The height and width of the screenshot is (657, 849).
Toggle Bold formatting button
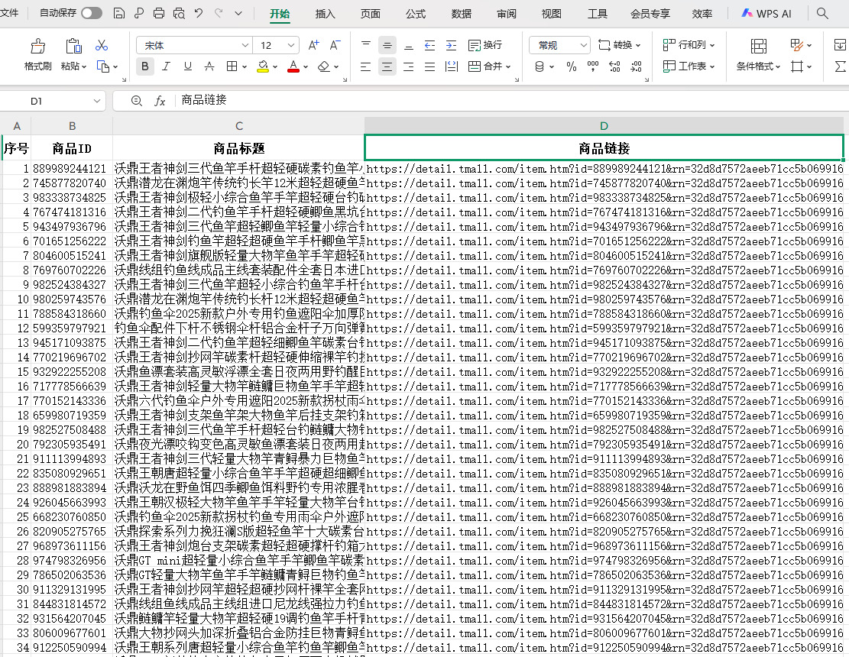pos(145,66)
